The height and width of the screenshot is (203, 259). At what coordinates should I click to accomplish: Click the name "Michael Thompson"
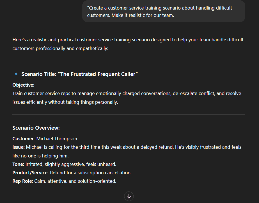pos(57,139)
